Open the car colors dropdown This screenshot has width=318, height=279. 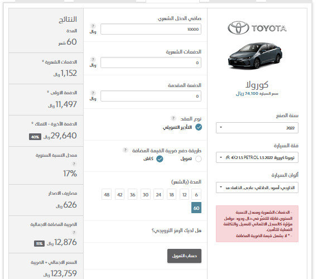[257, 187]
